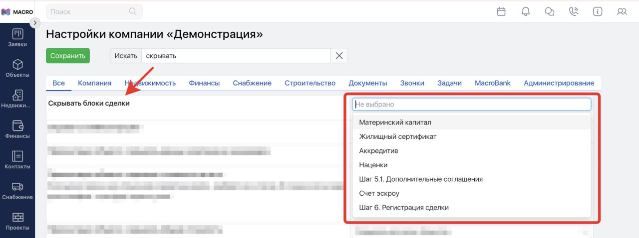The width and height of the screenshot is (639, 238).
Task: Open the Администрирование tab
Action: click(559, 83)
